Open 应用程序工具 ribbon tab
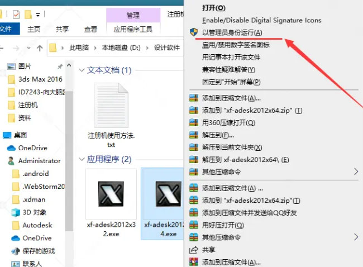 point(133,29)
